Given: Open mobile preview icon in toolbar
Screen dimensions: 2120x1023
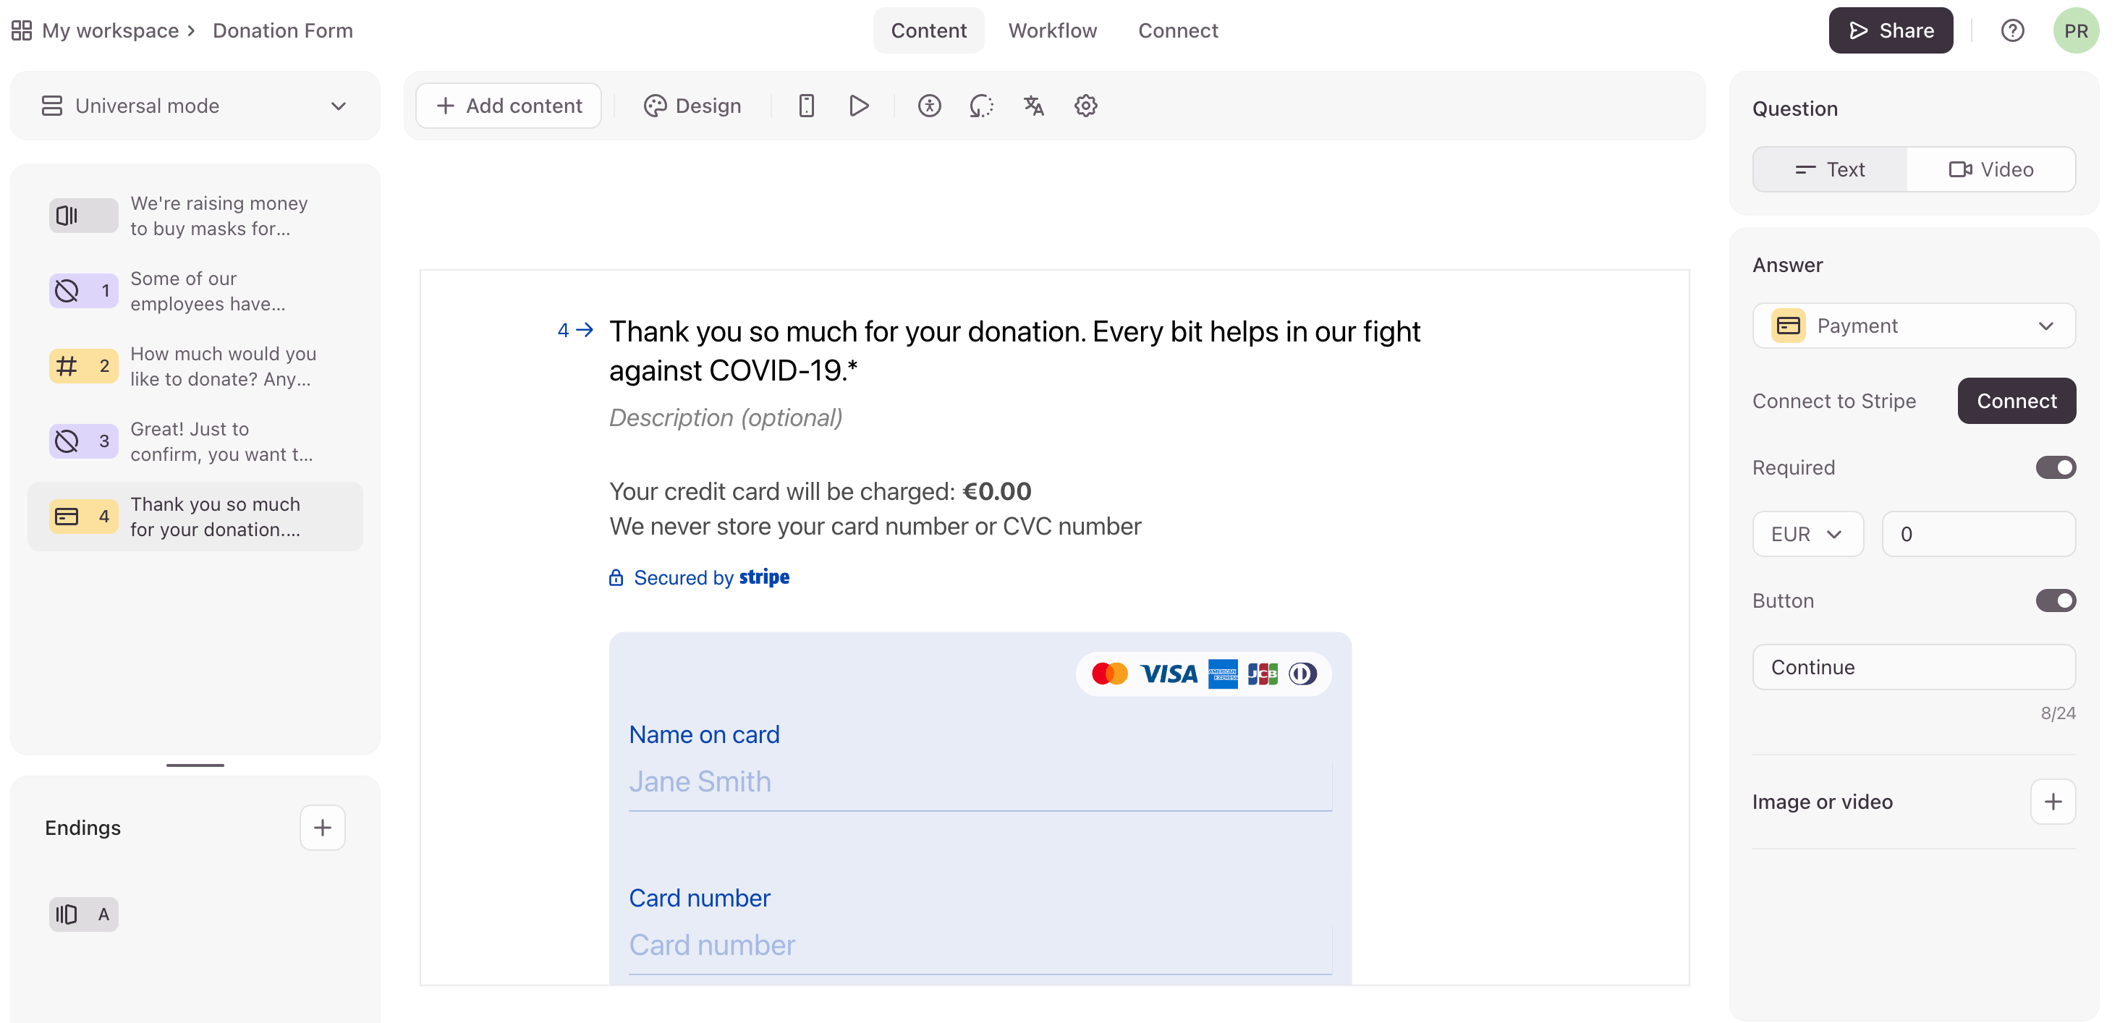Looking at the screenshot, I should 806,106.
